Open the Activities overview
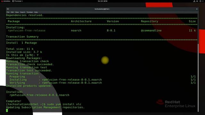 [6, 1]
